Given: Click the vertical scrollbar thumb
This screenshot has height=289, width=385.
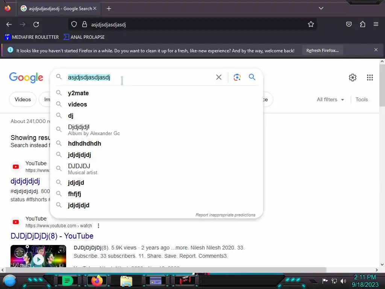Looking at the screenshot, I should tap(382, 86).
